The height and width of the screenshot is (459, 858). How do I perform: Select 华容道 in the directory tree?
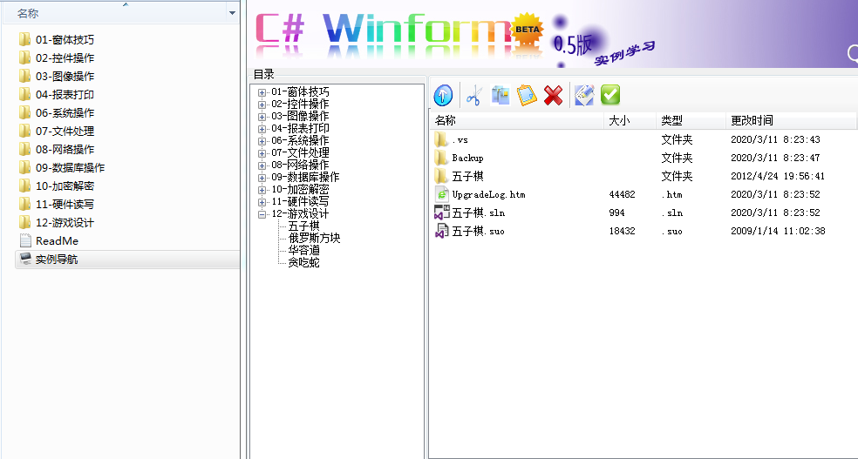(303, 250)
